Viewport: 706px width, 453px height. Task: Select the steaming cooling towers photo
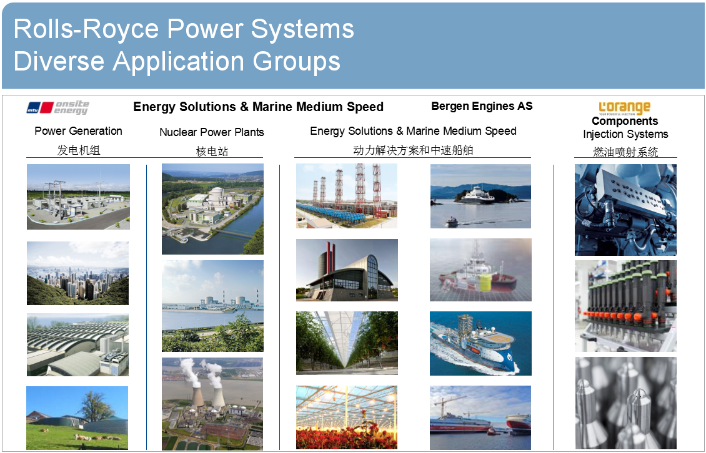[x=212, y=404]
